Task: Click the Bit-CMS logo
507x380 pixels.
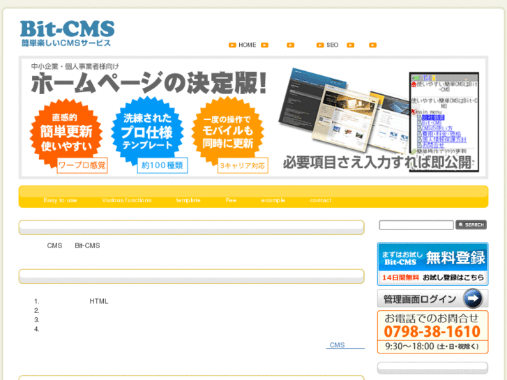Action: click(x=67, y=33)
